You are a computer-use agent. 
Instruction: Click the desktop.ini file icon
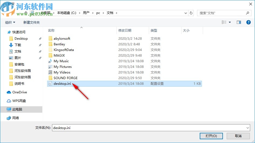click(x=50, y=83)
